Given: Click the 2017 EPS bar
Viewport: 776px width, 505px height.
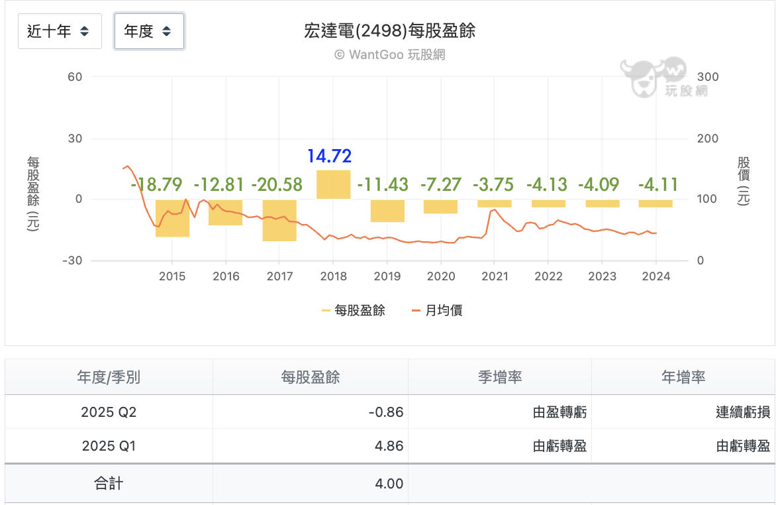Looking at the screenshot, I should coord(279,220).
